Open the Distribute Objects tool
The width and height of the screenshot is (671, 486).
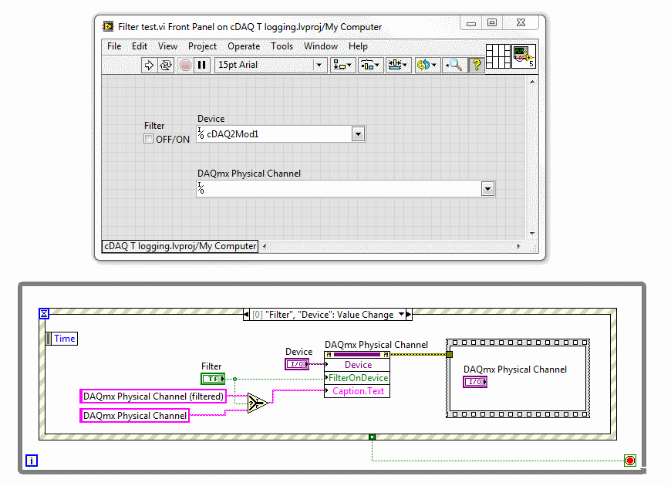coord(369,65)
